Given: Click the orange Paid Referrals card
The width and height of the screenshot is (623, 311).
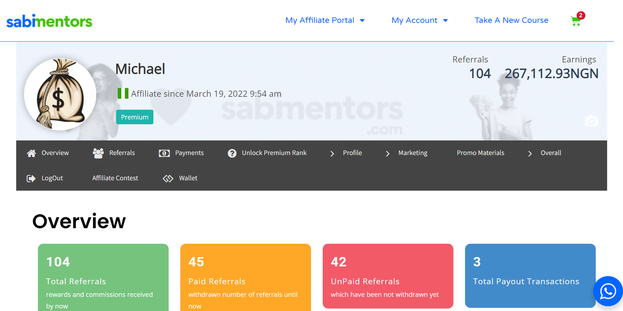Looking at the screenshot, I should (x=246, y=277).
